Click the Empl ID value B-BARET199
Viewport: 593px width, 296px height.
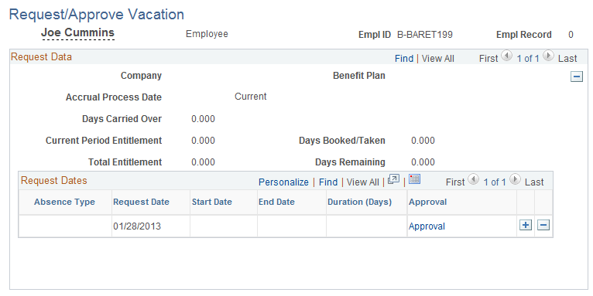(x=425, y=35)
